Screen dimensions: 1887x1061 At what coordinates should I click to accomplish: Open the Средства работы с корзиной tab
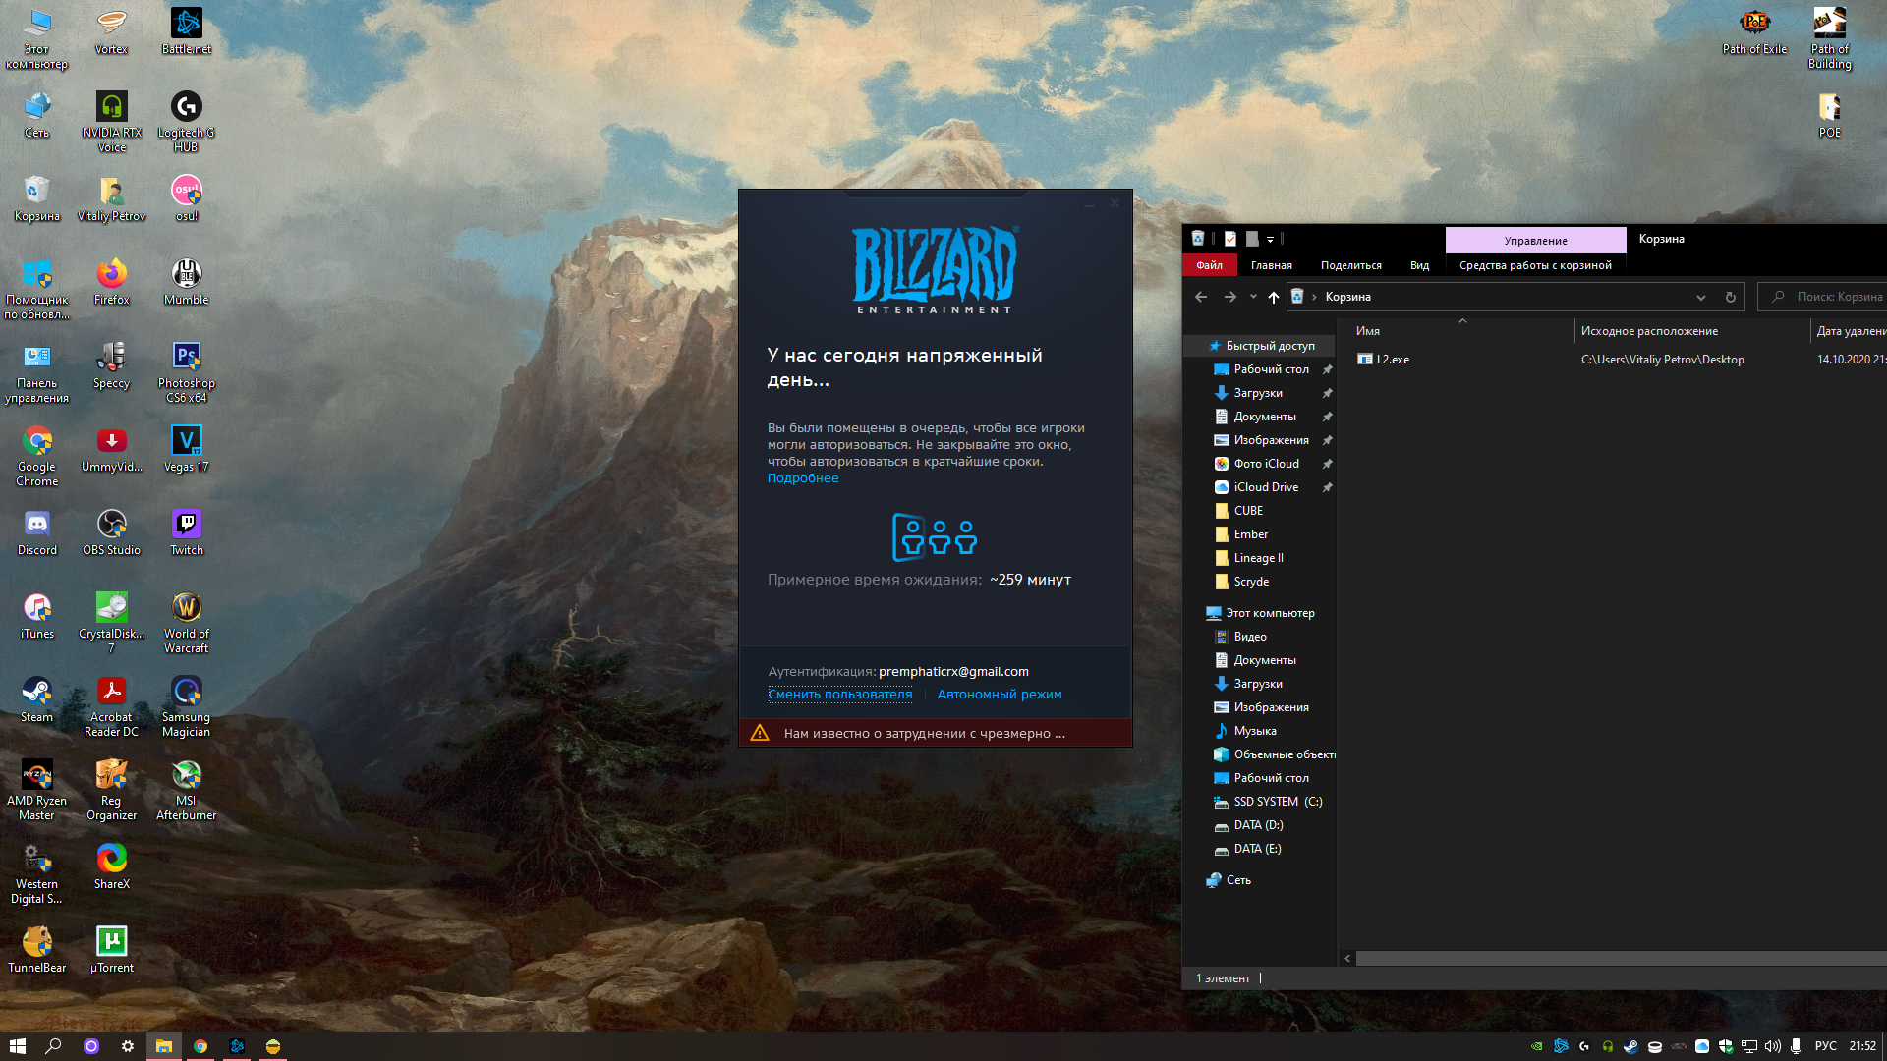click(1535, 265)
